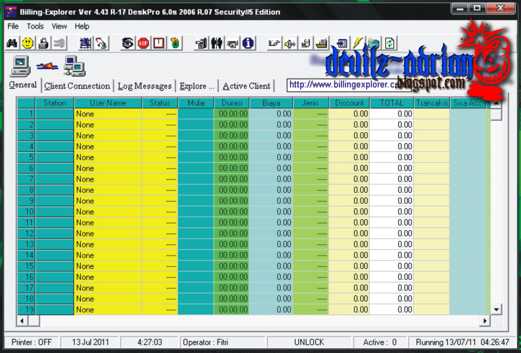Click the yellow lightning bolt icon
Viewport: 521px width, 353px height.
[x=358, y=43]
